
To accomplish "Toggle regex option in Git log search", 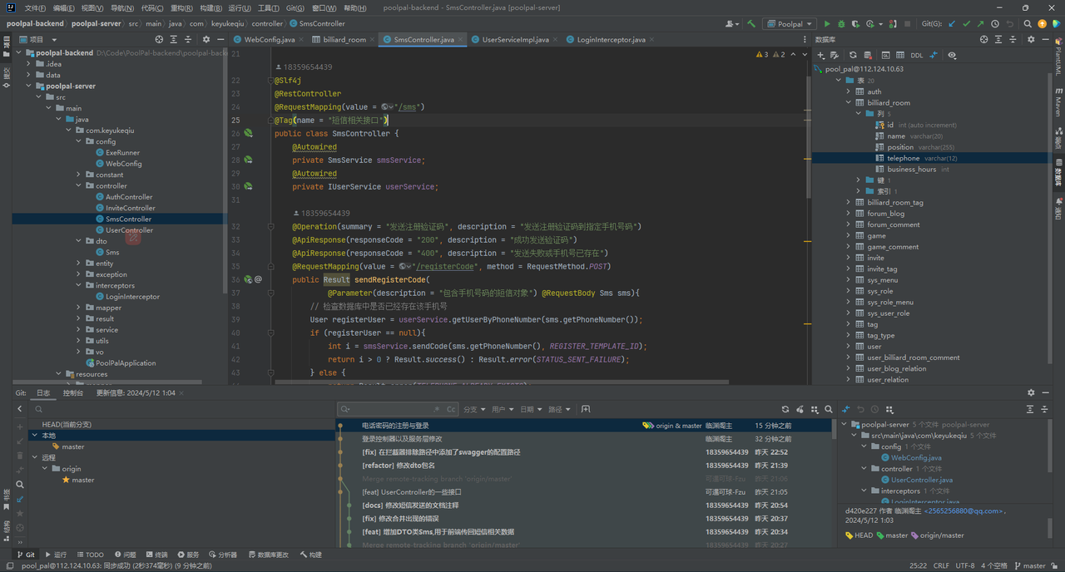I will point(437,409).
